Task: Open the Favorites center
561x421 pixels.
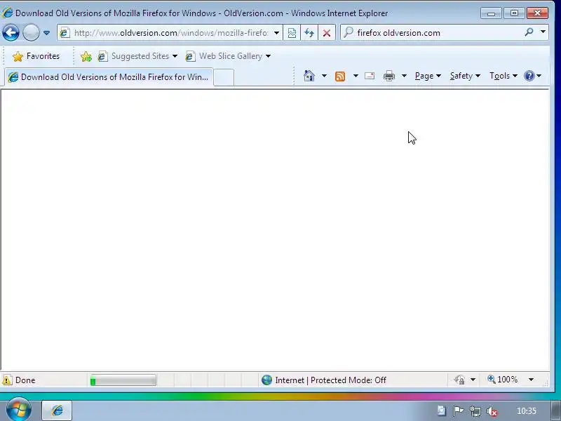Action: tap(36, 56)
